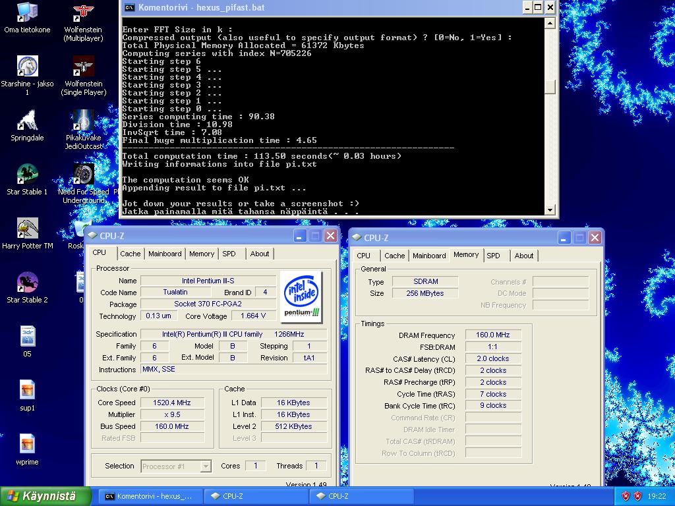Click command prompt scrollbar up arrow
The image size is (675, 506).
click(550, 23)
